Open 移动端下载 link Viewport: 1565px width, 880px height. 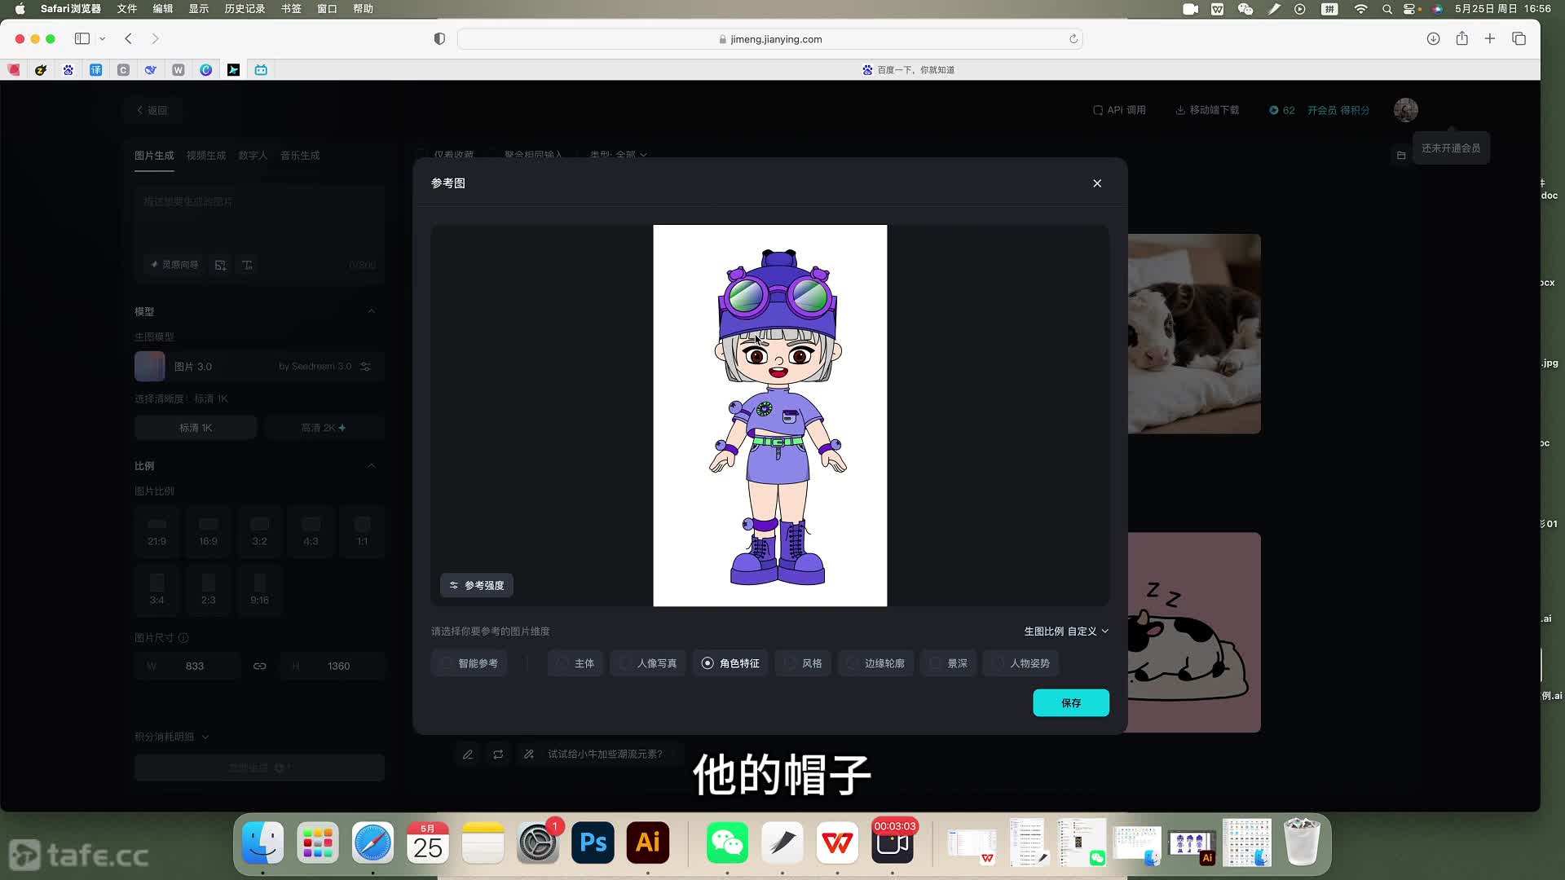tap(1207, 110)
